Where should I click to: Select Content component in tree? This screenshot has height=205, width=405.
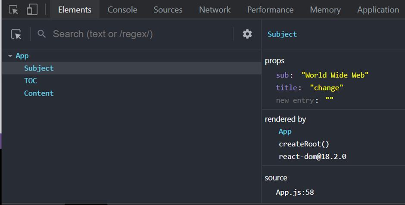[x=39, y=93]
